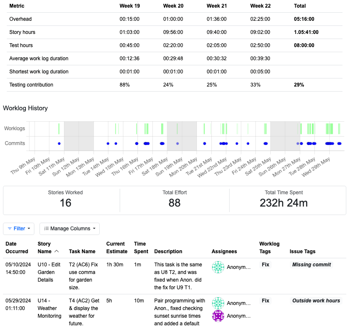This screenshot has width=348, height=327.
Task: Open the Manage Columns dropdown
Action: tap(70, 229)
